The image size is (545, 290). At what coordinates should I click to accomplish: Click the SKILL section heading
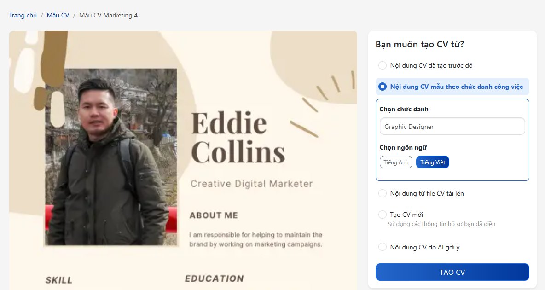pos(59,280)
